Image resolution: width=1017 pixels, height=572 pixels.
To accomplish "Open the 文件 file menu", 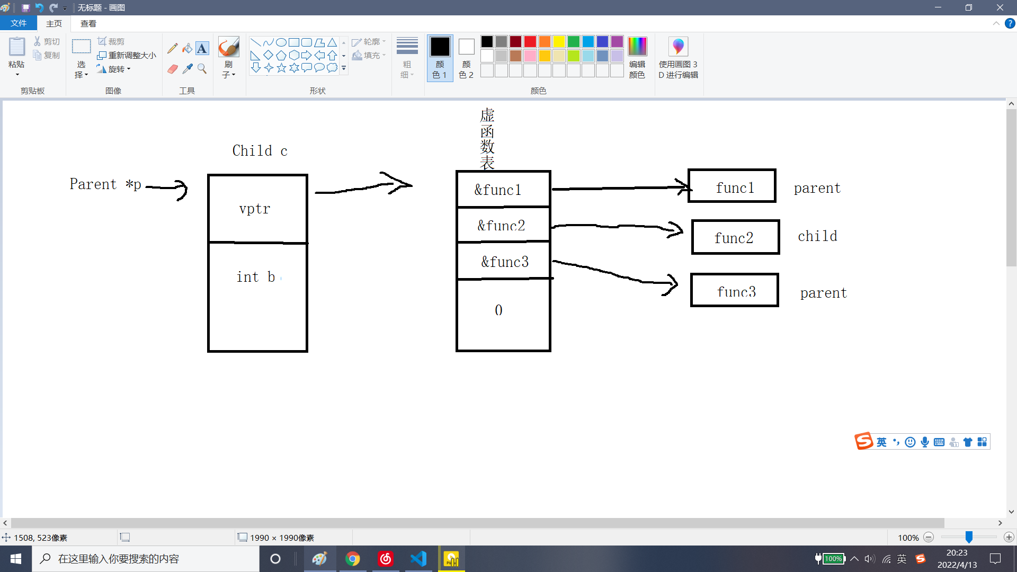I will (x=18, y=23).
